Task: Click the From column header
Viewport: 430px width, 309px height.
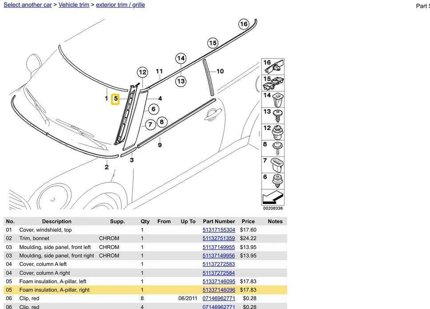Action: point(164,221)
